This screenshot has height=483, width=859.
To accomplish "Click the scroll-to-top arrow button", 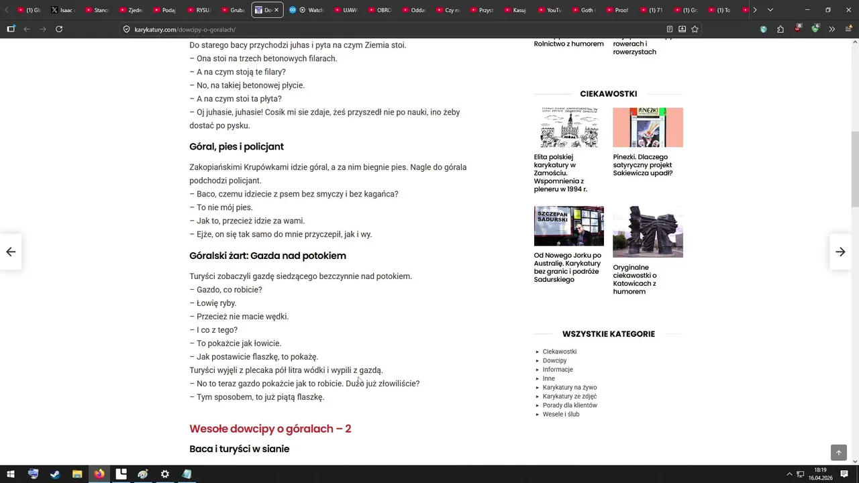I will click(x=839, y=453).
